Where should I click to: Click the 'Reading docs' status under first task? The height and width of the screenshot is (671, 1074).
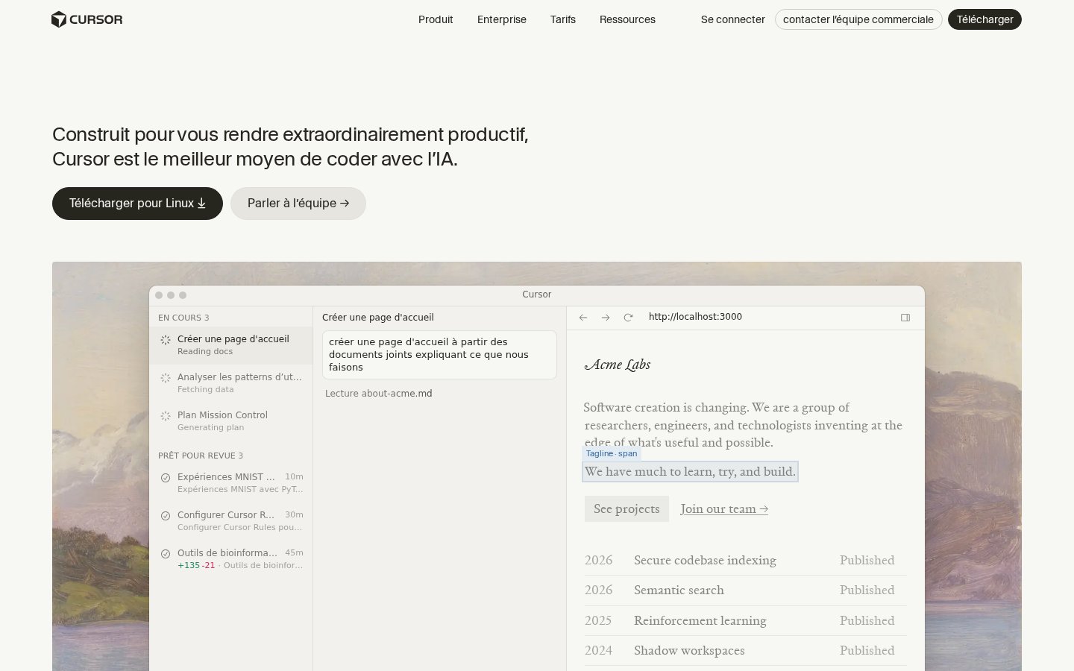[x=205, y=352]
